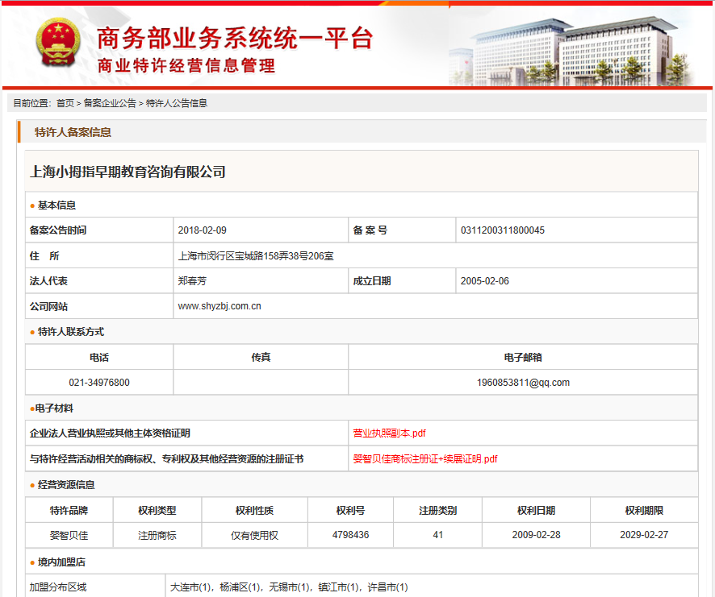The height and width of the screenshot is (597, 715).
Task: Select email 1960853811@qq.com
Action: click(523, 383)
